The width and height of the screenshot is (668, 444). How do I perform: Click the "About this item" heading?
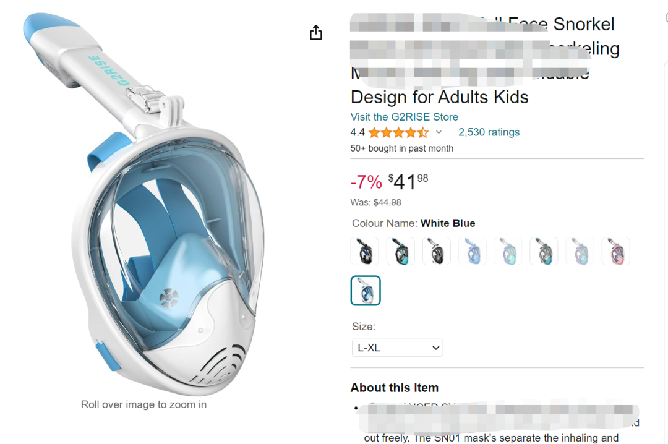(x=394, y=388)
